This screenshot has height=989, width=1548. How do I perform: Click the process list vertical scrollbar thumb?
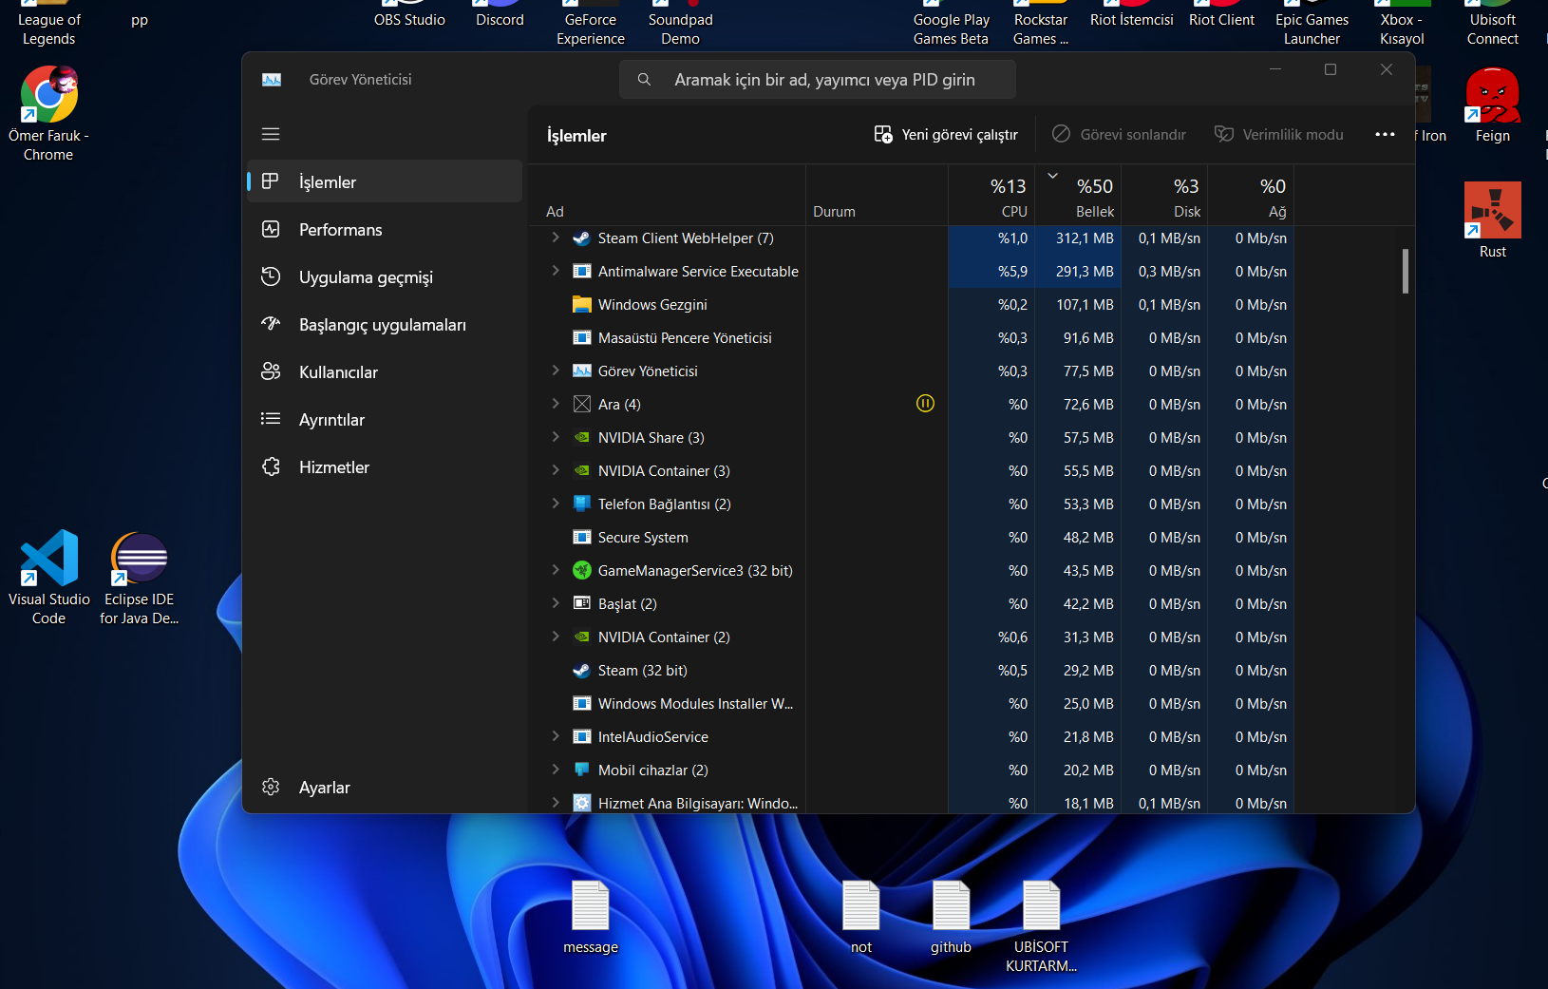(x=1406, y=272)
